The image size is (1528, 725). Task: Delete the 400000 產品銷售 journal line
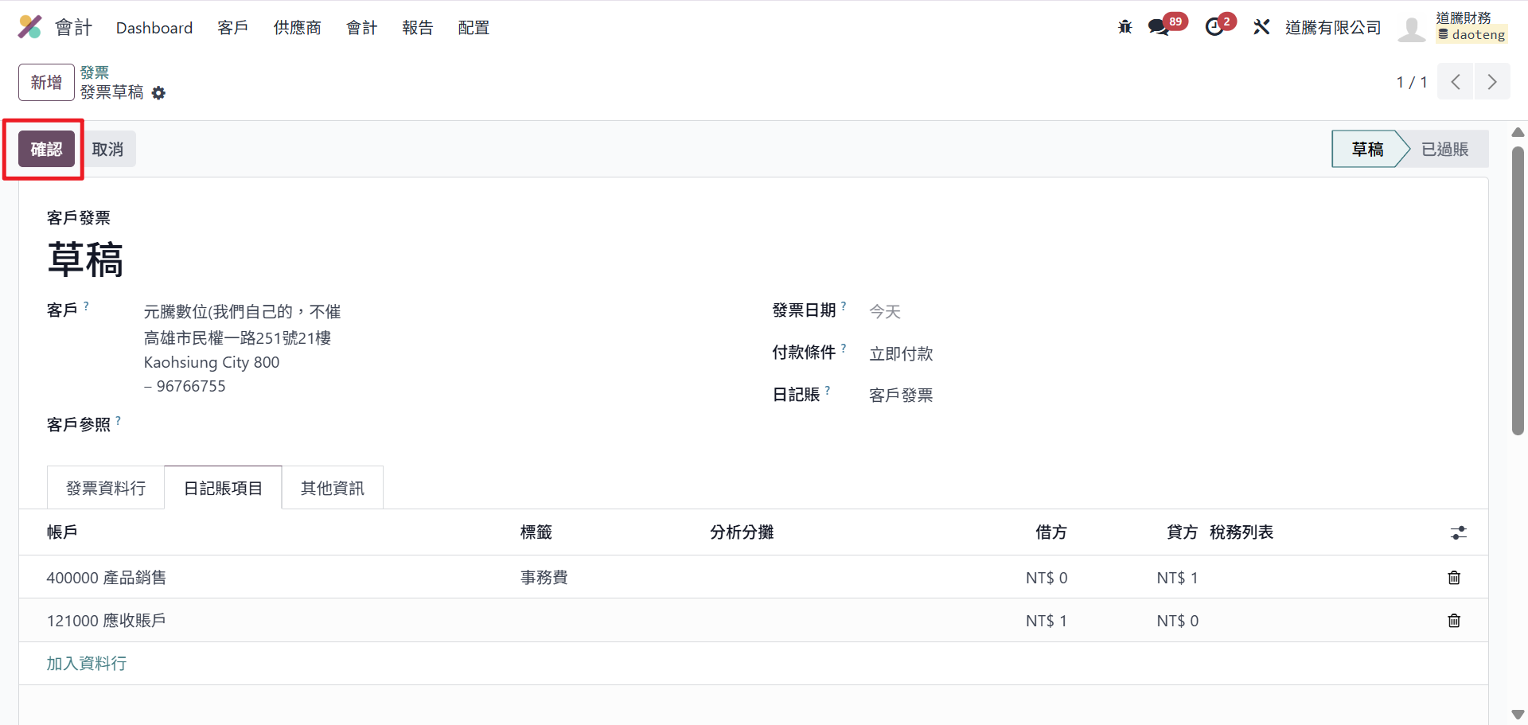[1454, 578]
